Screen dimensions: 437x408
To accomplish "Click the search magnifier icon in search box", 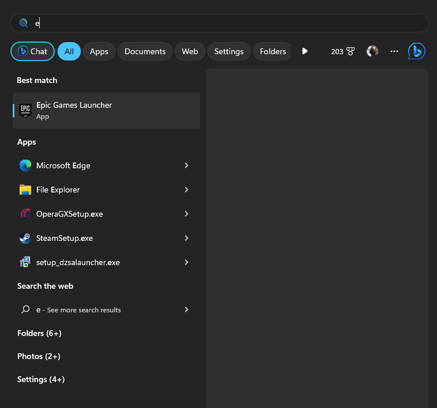I will 24,23.
